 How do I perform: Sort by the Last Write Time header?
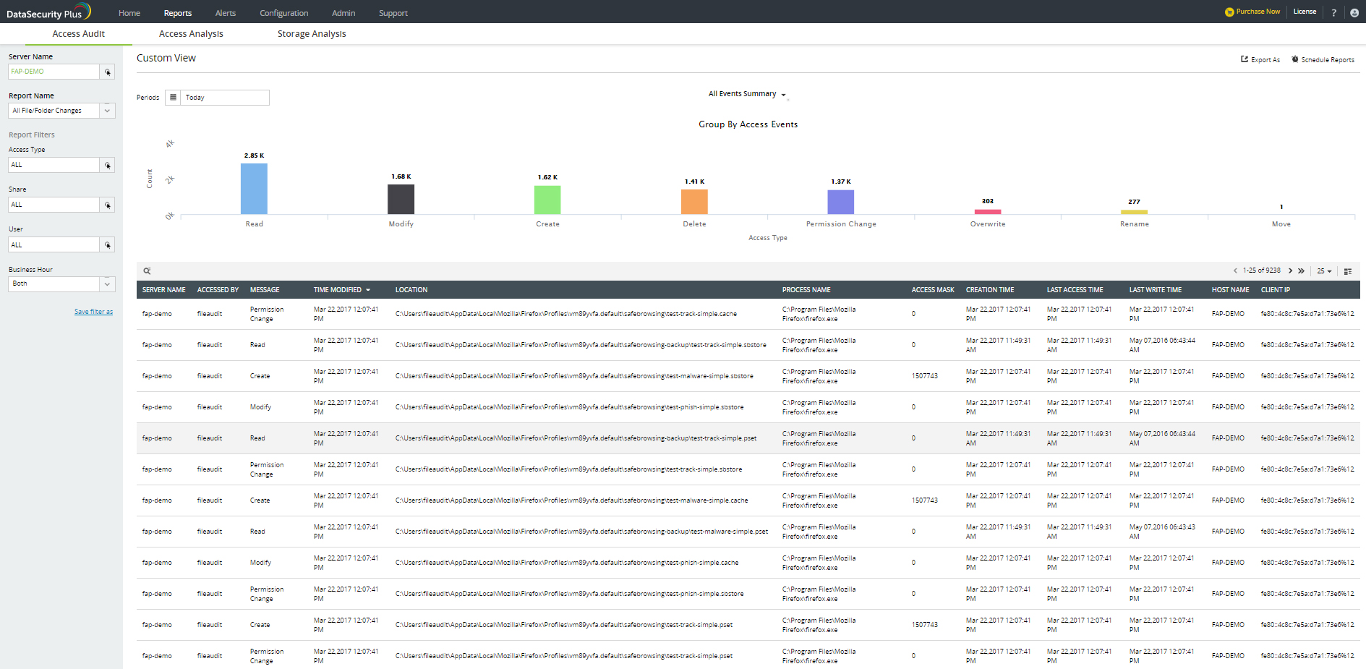(1156, 290)
